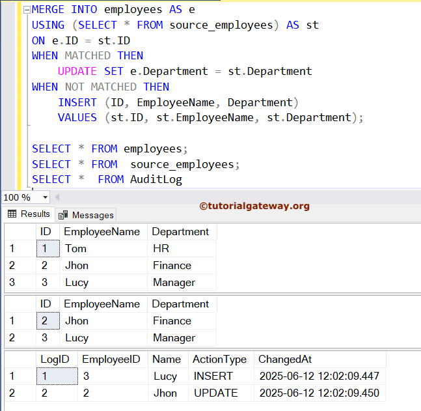Screen dimensions: 421x411
Task: Click the Messages tab icon
Action: [63, 215]
